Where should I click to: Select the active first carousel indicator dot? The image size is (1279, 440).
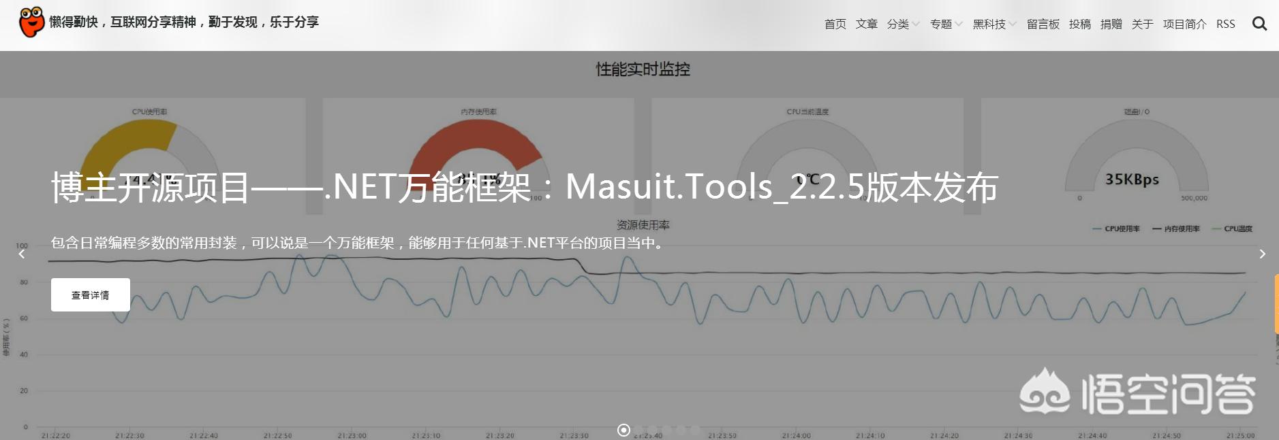click(623, 430)
